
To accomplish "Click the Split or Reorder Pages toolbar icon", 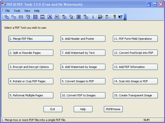I will [x=14, y=17].
